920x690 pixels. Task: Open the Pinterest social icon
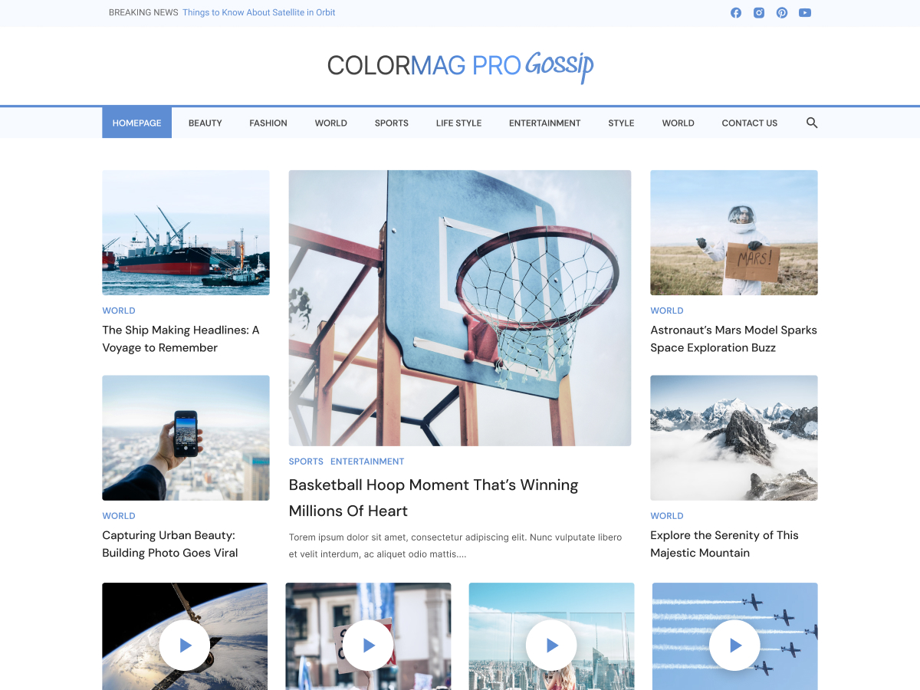(782, 13)
